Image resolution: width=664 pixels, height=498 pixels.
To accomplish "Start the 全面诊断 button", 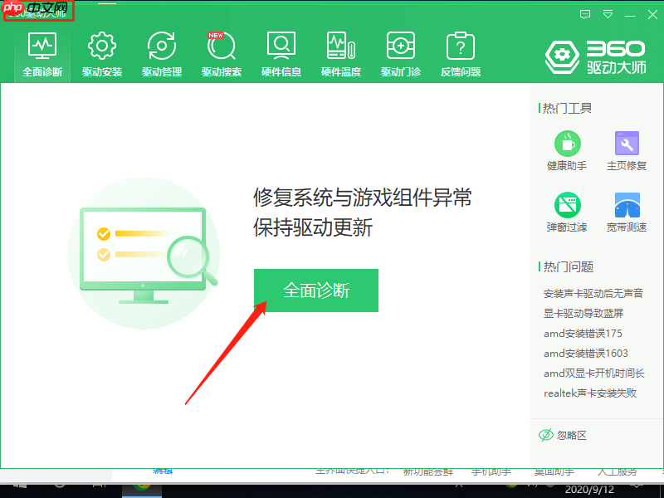I will (316, 290).
